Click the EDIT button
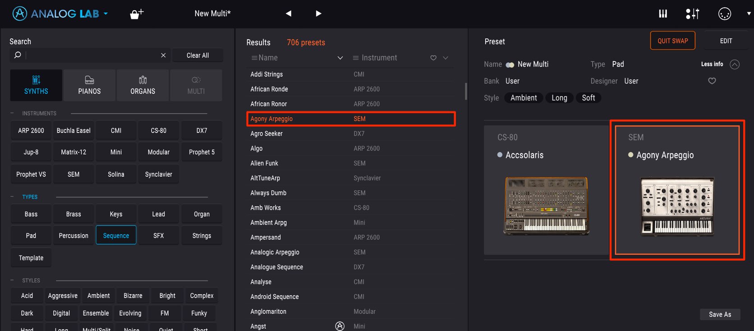The image size is (754, 331). (x=726, y=41)
